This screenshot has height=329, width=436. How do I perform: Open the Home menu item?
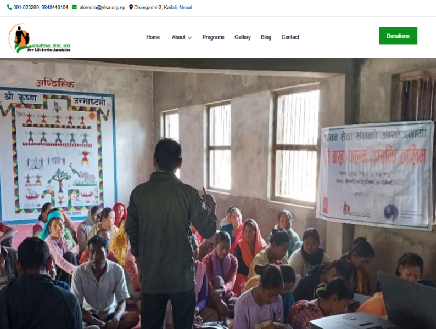153,37
